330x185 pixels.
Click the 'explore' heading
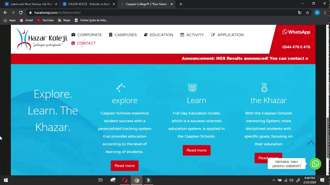pos(125,100)
